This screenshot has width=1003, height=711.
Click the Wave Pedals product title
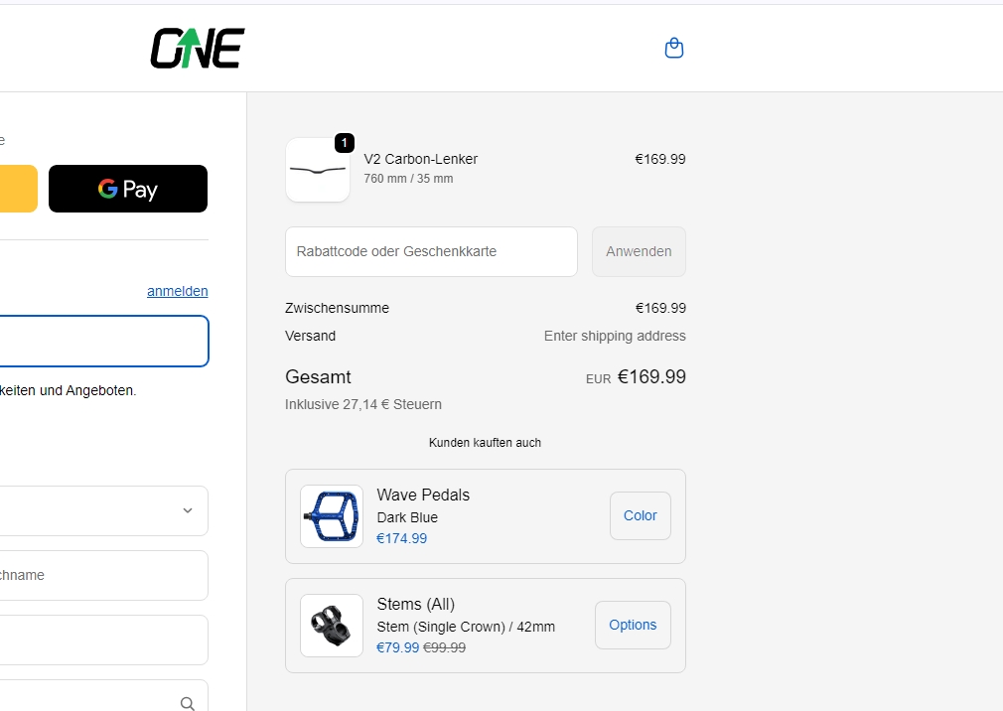click(423, 495)
